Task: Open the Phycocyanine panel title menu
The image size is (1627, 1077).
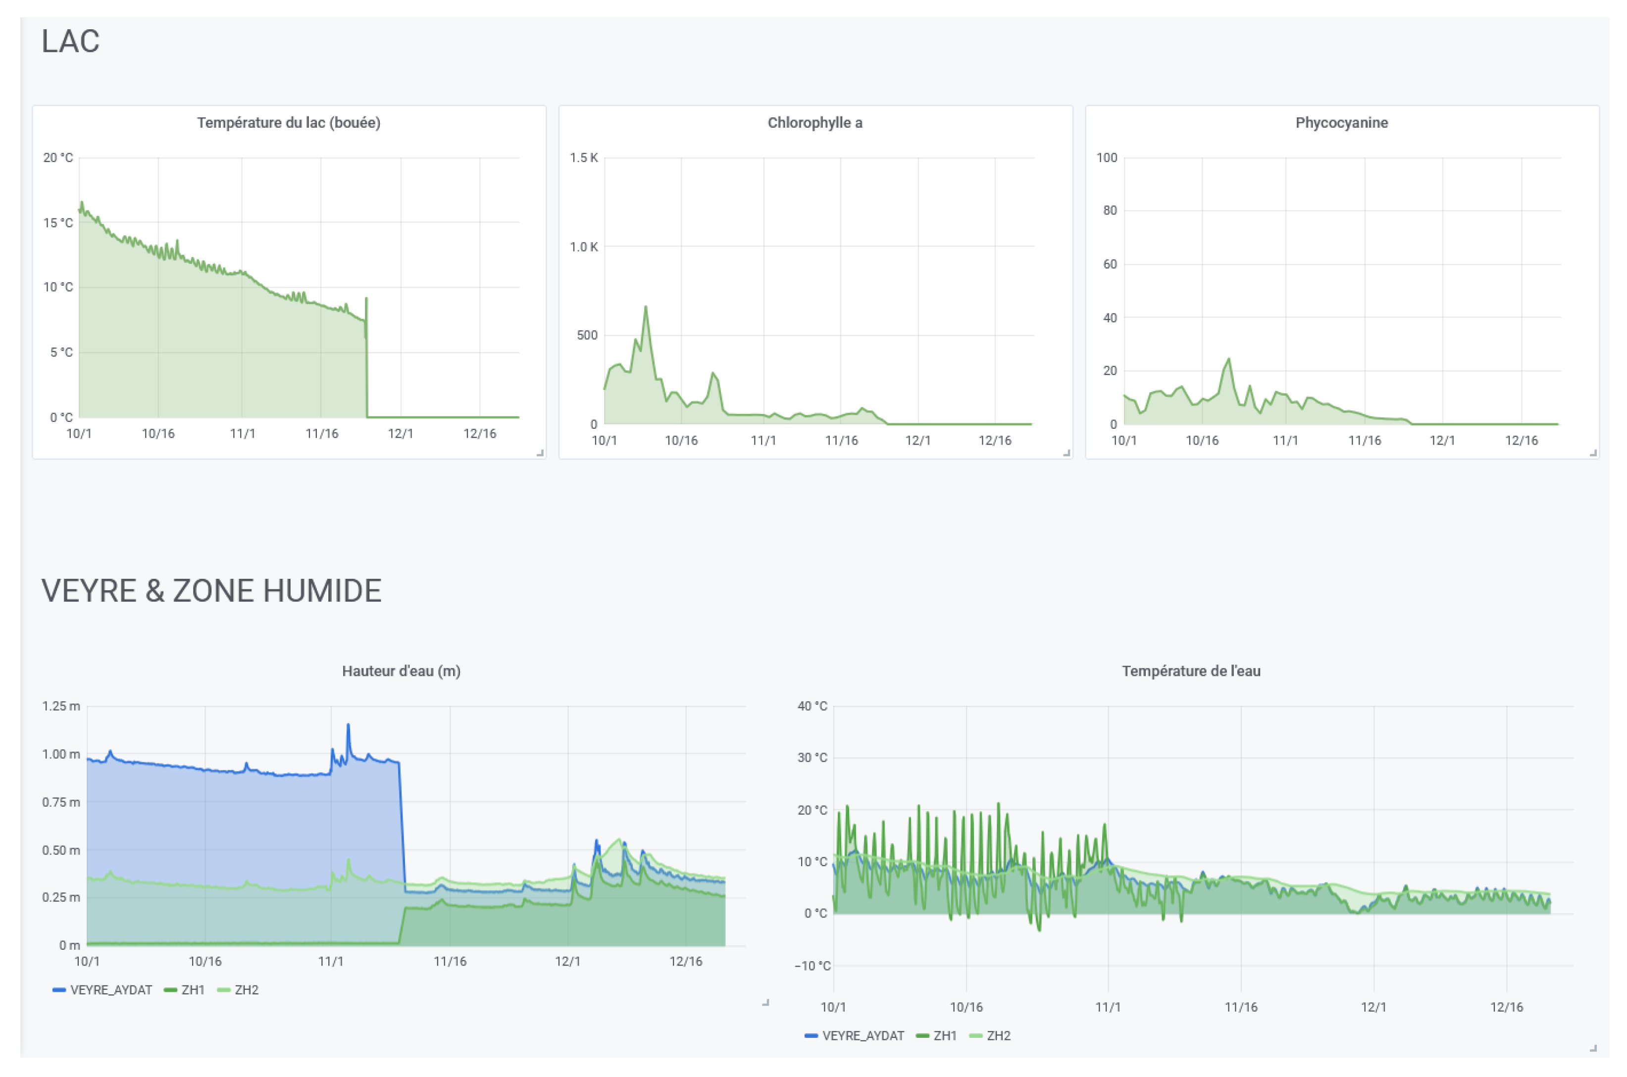Action: (x=1341, y=123)
